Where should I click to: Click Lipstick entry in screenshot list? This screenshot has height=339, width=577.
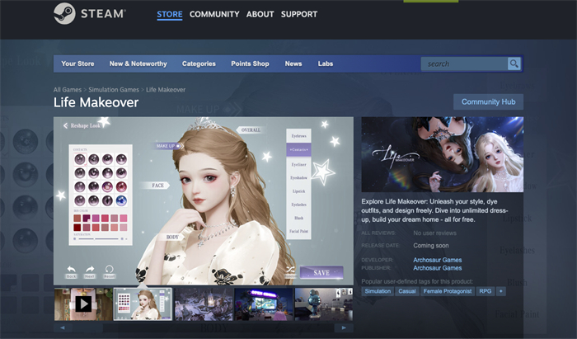298,191
